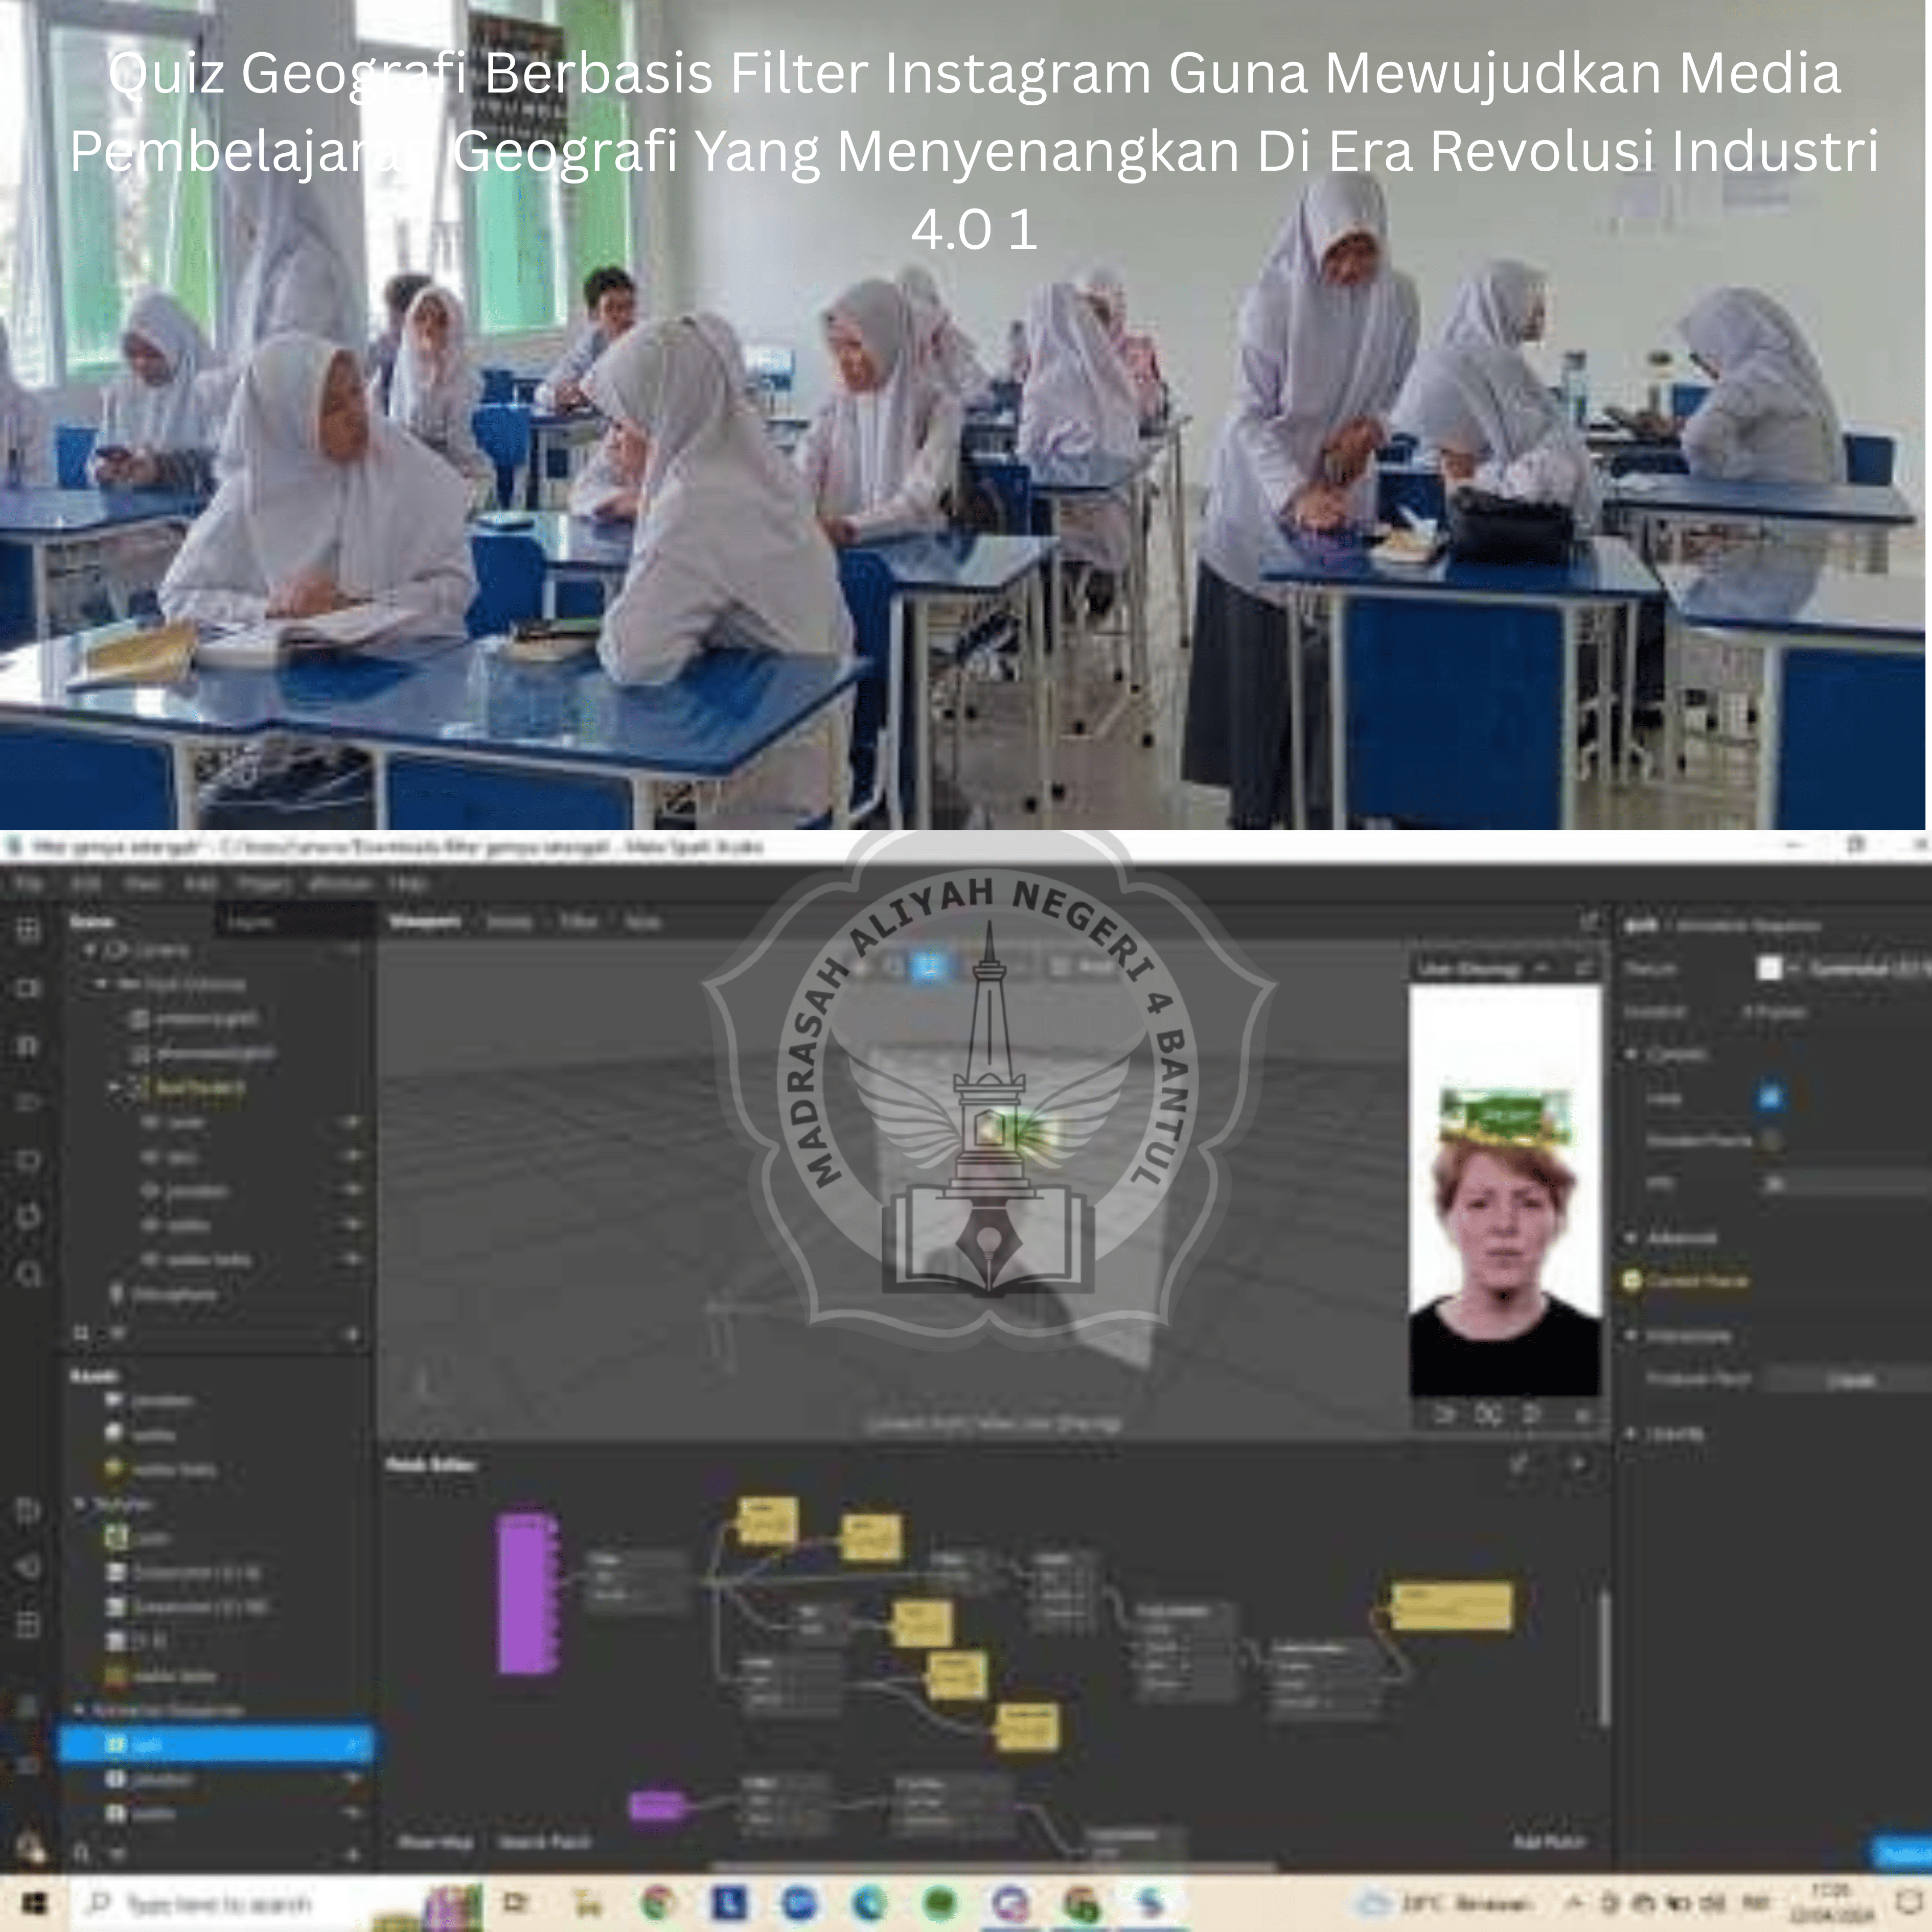Viewport: 1932px width, 1932px height.
Task: Open the Edit menu
Action: [x=85, y=884]
